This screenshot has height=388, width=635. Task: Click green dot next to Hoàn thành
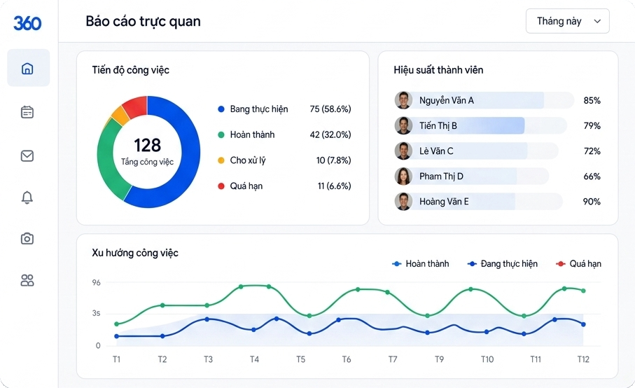221,134
